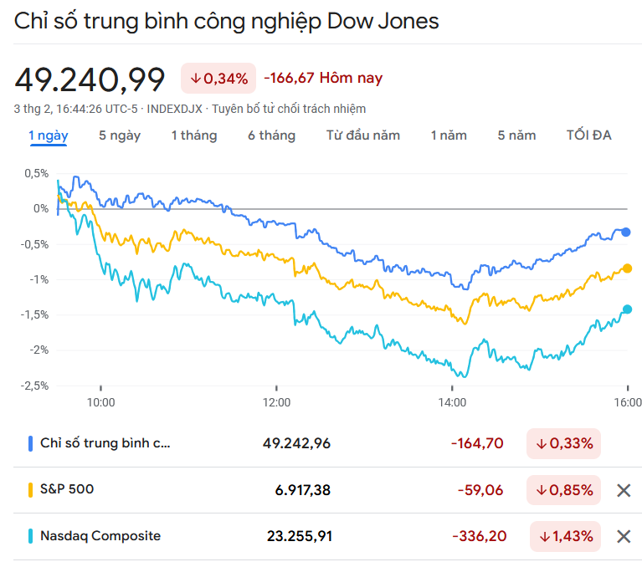Click the 0,85% down badge for S&P 500
642x562 pixels.
pos(564,490)
